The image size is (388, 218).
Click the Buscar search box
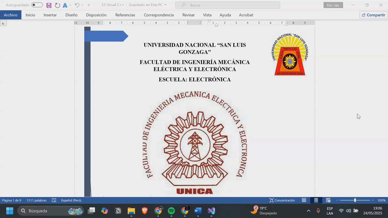(x=228, y=5)
